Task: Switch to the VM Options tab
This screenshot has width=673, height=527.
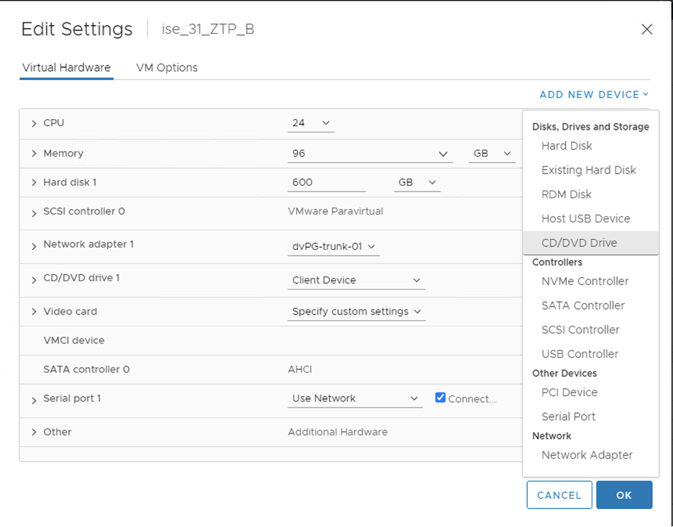Action: (x=167, y=68)
